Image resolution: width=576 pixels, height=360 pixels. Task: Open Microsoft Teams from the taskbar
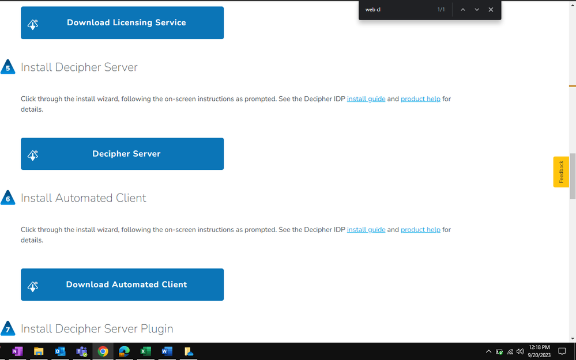point(81,351)
